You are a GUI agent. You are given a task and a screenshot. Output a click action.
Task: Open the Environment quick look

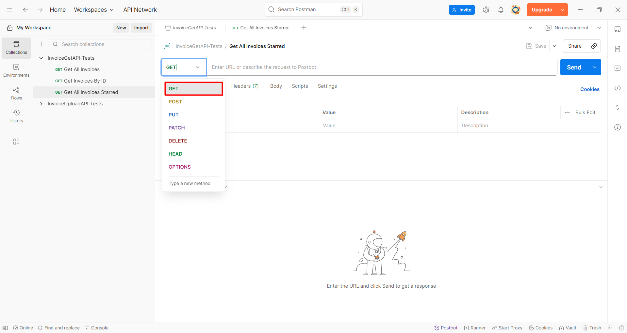[618, 29]
